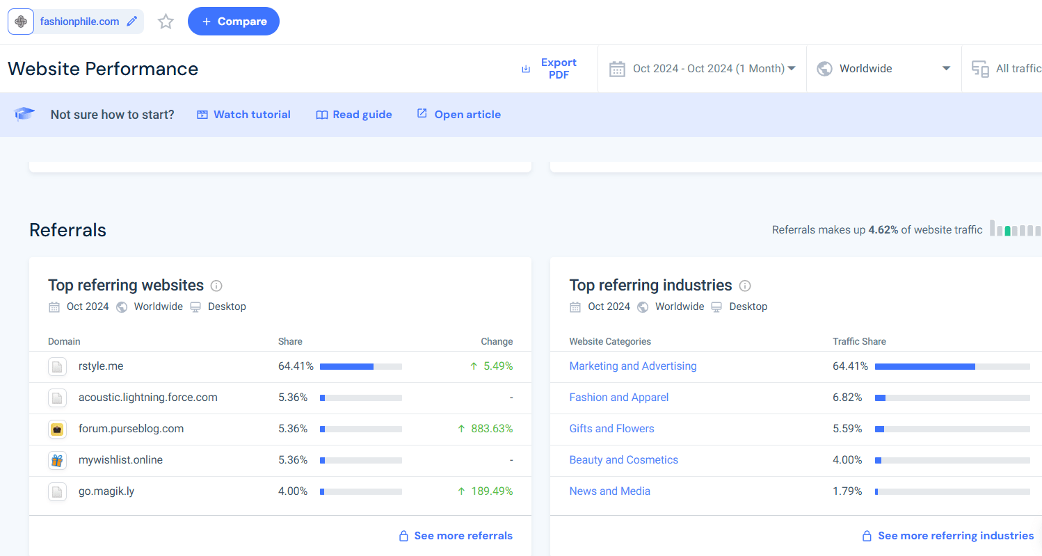Click the calendar icon beside the date range
Viewport: 1042px width, 556px height.
(617, 68)
